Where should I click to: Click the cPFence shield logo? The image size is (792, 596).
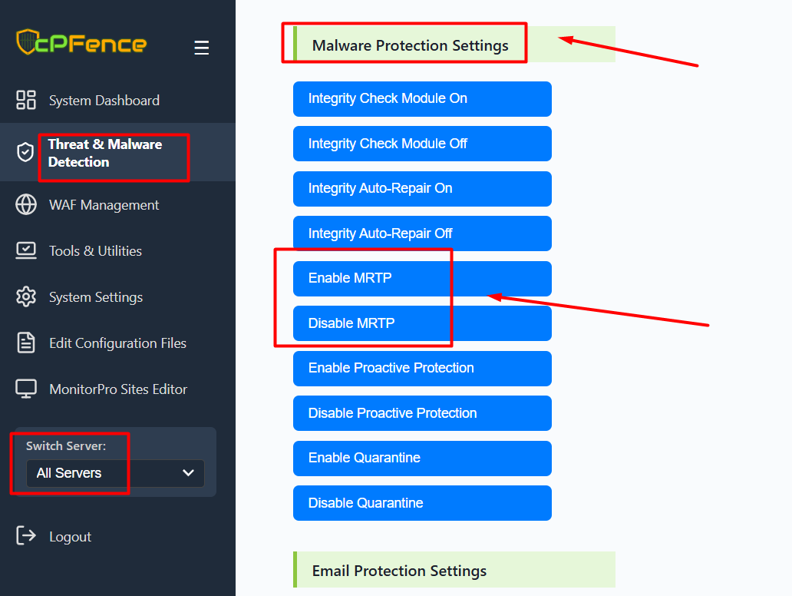click(x=28, y=42)
